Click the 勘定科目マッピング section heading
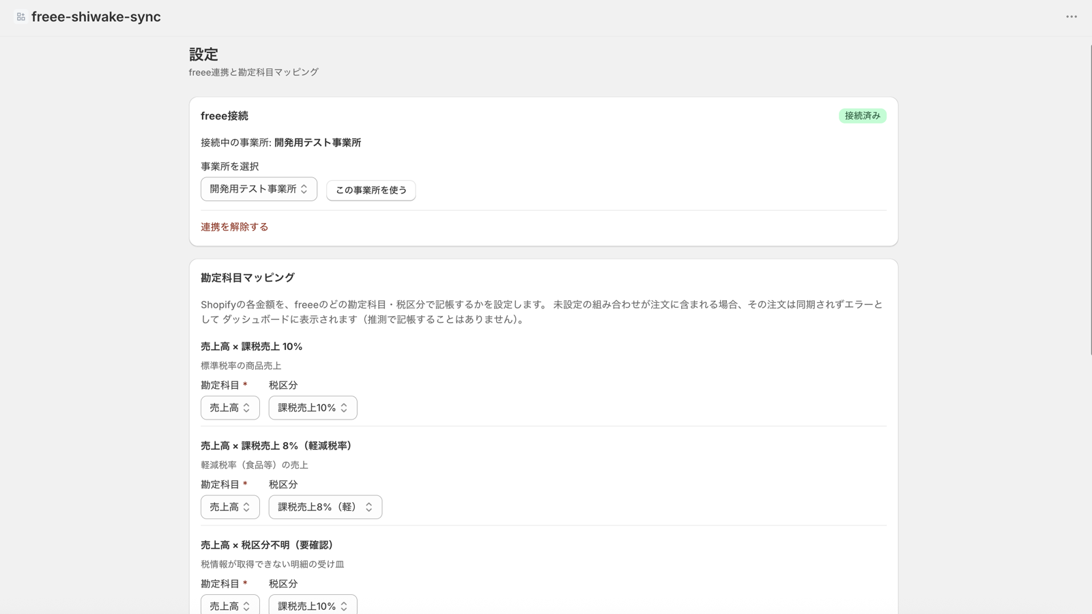 coord(248,278)
